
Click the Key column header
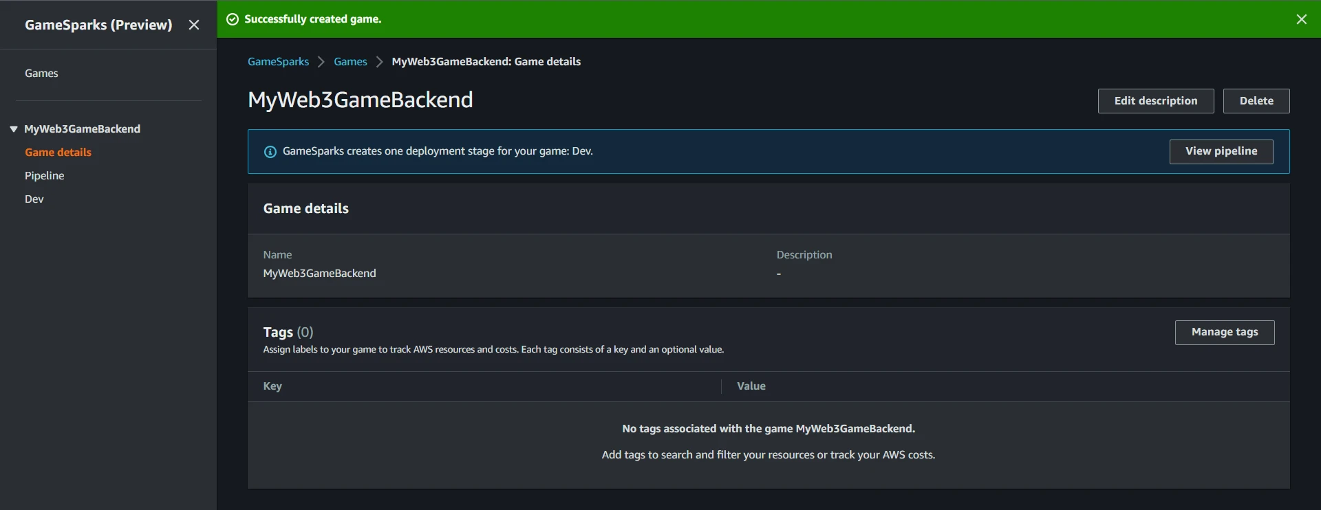pos(272,386)
